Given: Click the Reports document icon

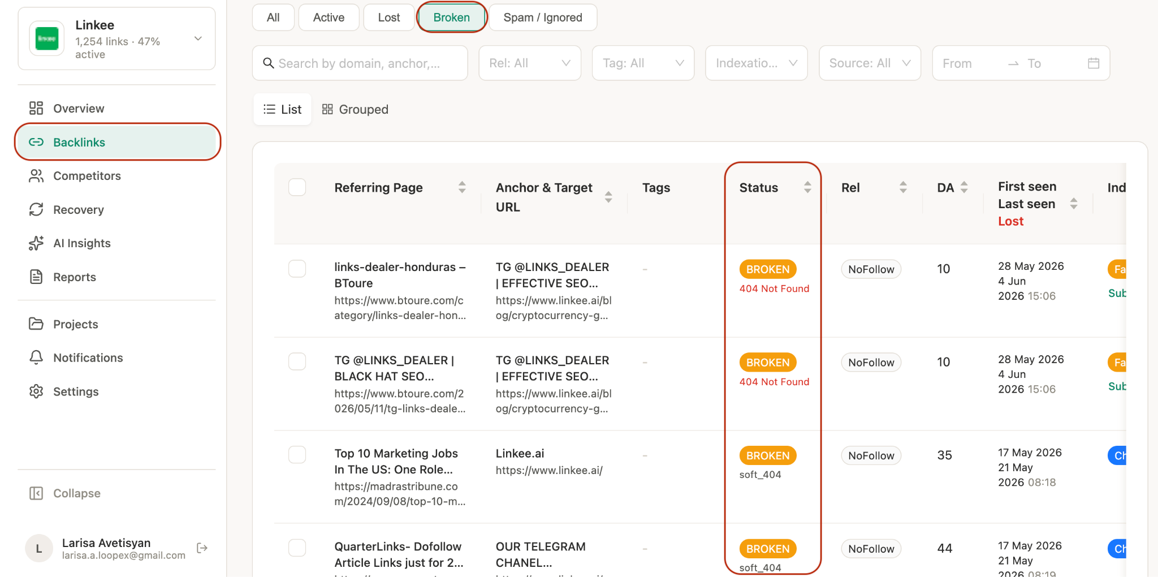Looking at the screenshot, I should point(36,277).
